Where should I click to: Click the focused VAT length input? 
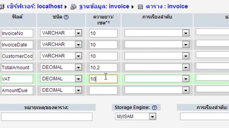[103, 79]
